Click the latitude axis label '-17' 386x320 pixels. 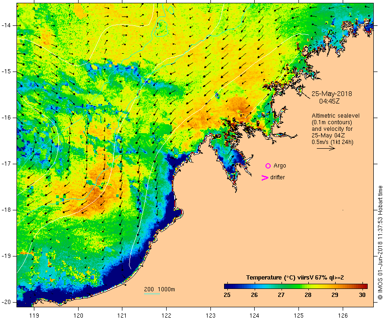click(6, 164)
